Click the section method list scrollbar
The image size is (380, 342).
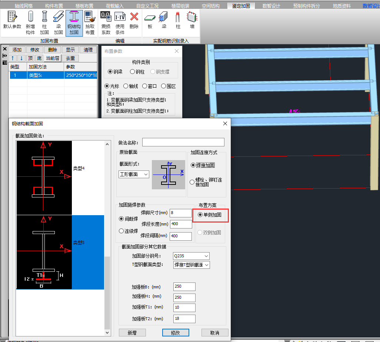coord(107,292)
